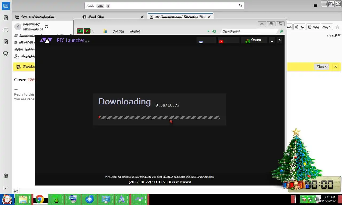Close the Re: huggingface message tab
The image size is (342, 205).
209,17
